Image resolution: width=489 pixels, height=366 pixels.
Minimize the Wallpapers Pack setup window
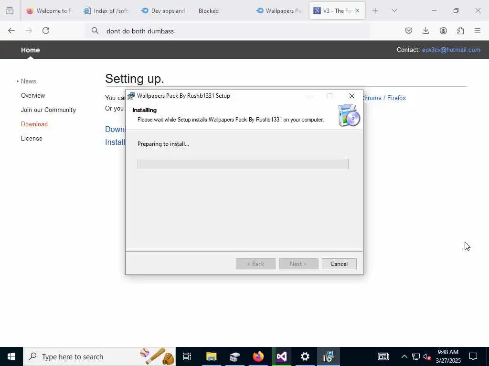click(x=308, y=96)
